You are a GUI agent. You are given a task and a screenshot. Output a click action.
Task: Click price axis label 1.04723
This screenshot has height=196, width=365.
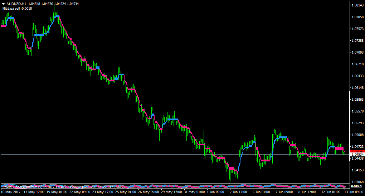click(x=358, y=147)
